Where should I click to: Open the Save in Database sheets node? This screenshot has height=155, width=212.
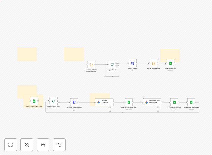170,63
